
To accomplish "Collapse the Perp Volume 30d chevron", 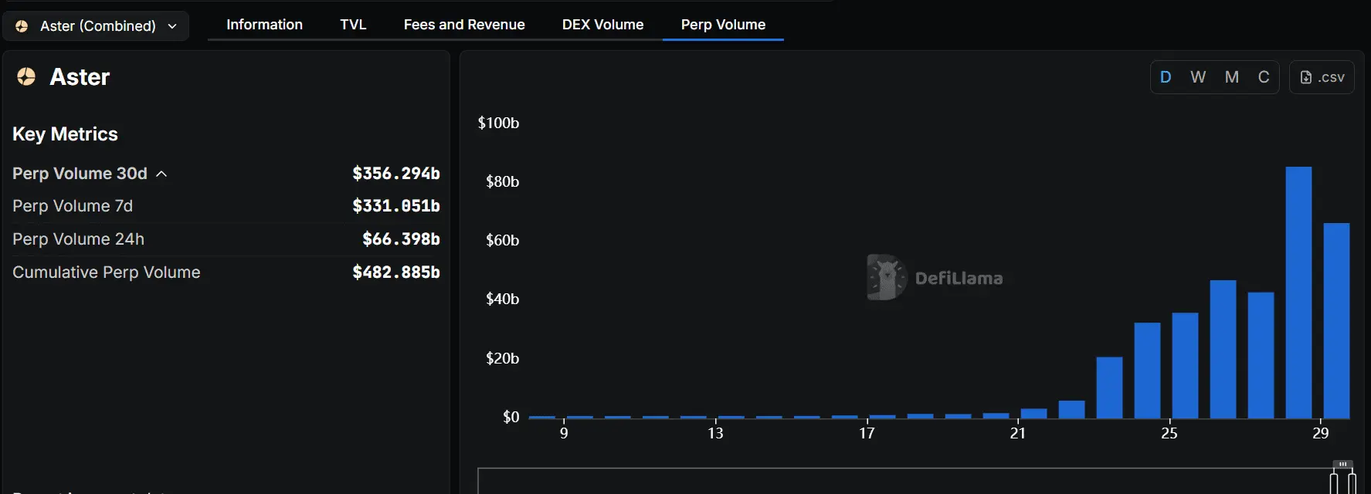I will pos(161,174).
